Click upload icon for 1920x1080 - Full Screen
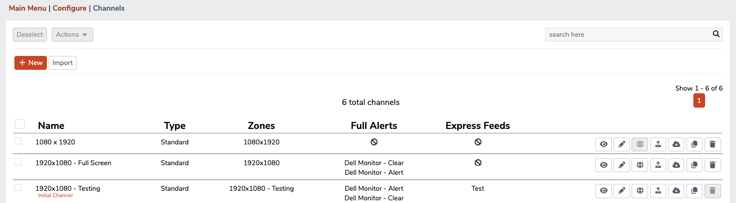Screen dimensions: 736x203 click(658, 165)
